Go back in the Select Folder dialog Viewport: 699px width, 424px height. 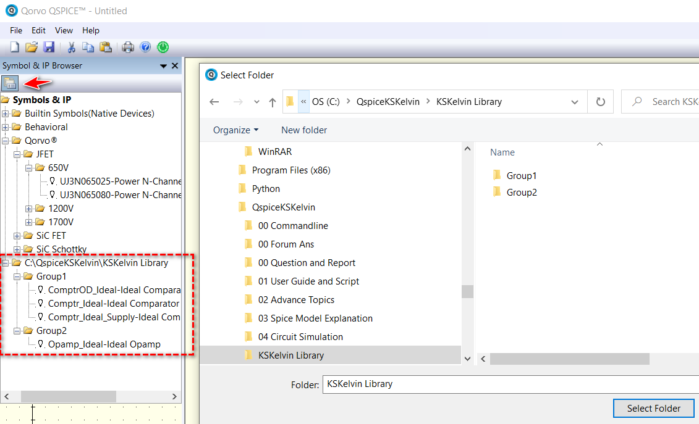tap(214, 102)
